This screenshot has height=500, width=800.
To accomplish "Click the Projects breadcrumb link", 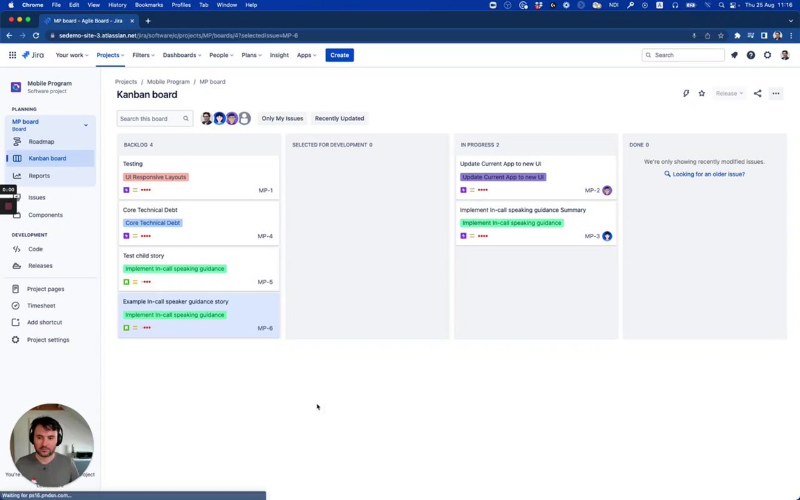I will [126, 82].
